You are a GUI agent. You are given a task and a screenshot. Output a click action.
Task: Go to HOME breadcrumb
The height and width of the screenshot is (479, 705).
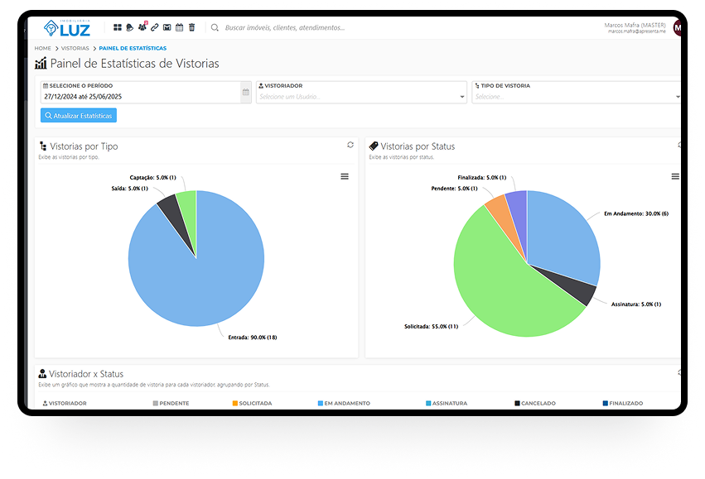pyautogui.click(x=43, y=48)
